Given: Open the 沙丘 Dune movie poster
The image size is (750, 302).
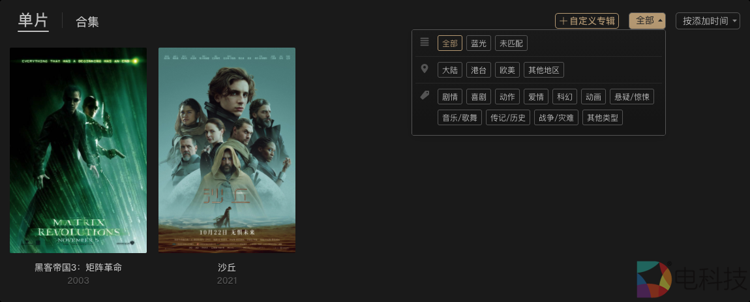Looking at the screenshot, I should coord(227,150).
